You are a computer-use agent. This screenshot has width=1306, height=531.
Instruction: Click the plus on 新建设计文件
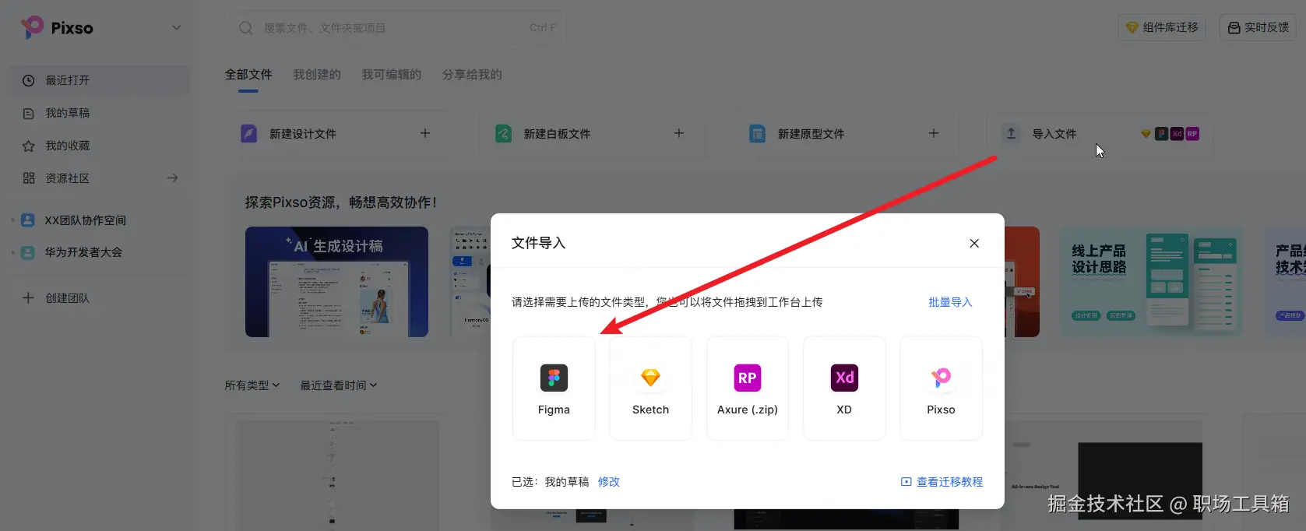425,133
